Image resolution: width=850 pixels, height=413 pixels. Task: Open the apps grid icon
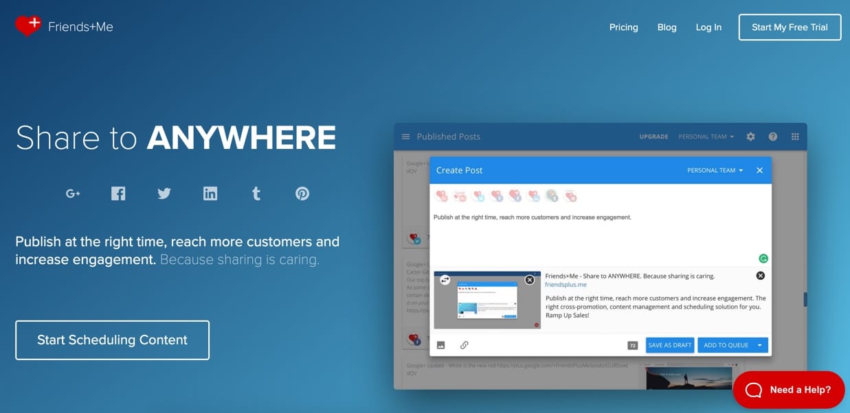coord(795,137)
